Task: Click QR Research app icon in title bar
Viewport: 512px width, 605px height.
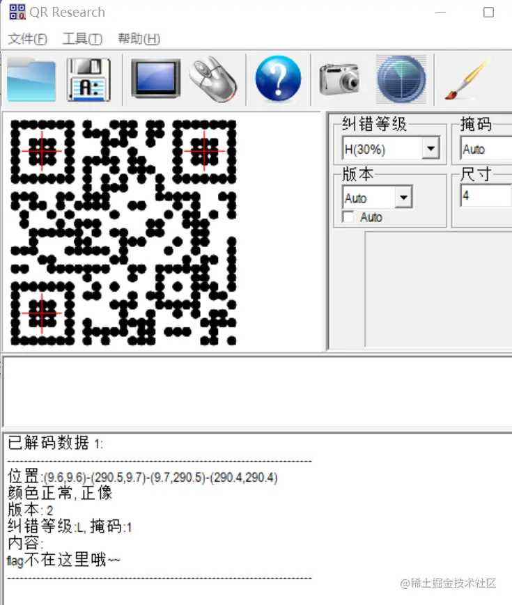Action: [x=17, y=12]
